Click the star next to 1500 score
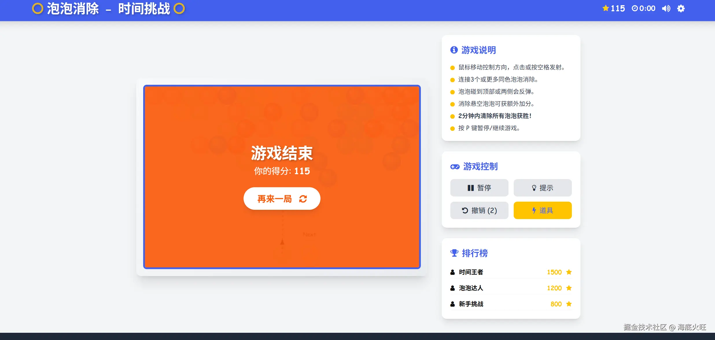Viewport: 715px width, 340px height. (x=569, y=272)
